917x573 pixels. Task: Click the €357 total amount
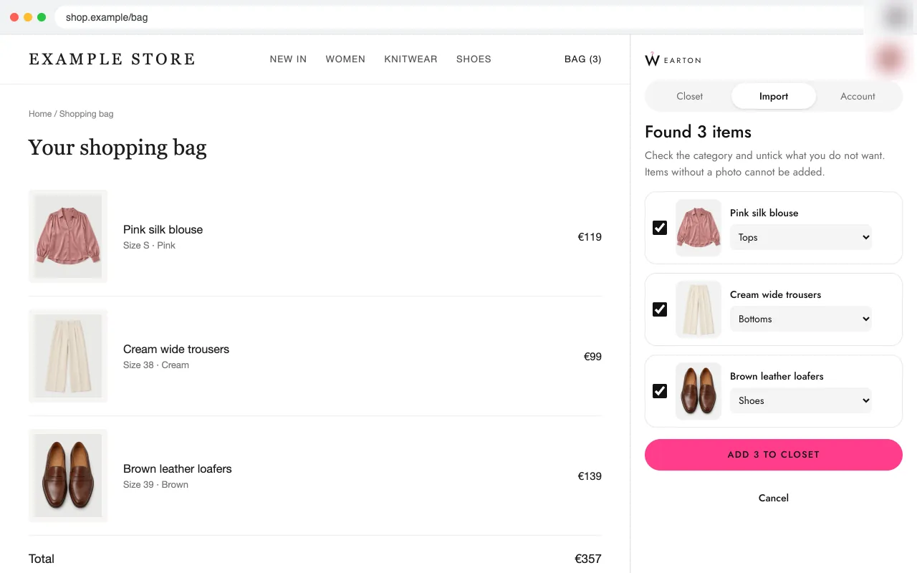588,559
